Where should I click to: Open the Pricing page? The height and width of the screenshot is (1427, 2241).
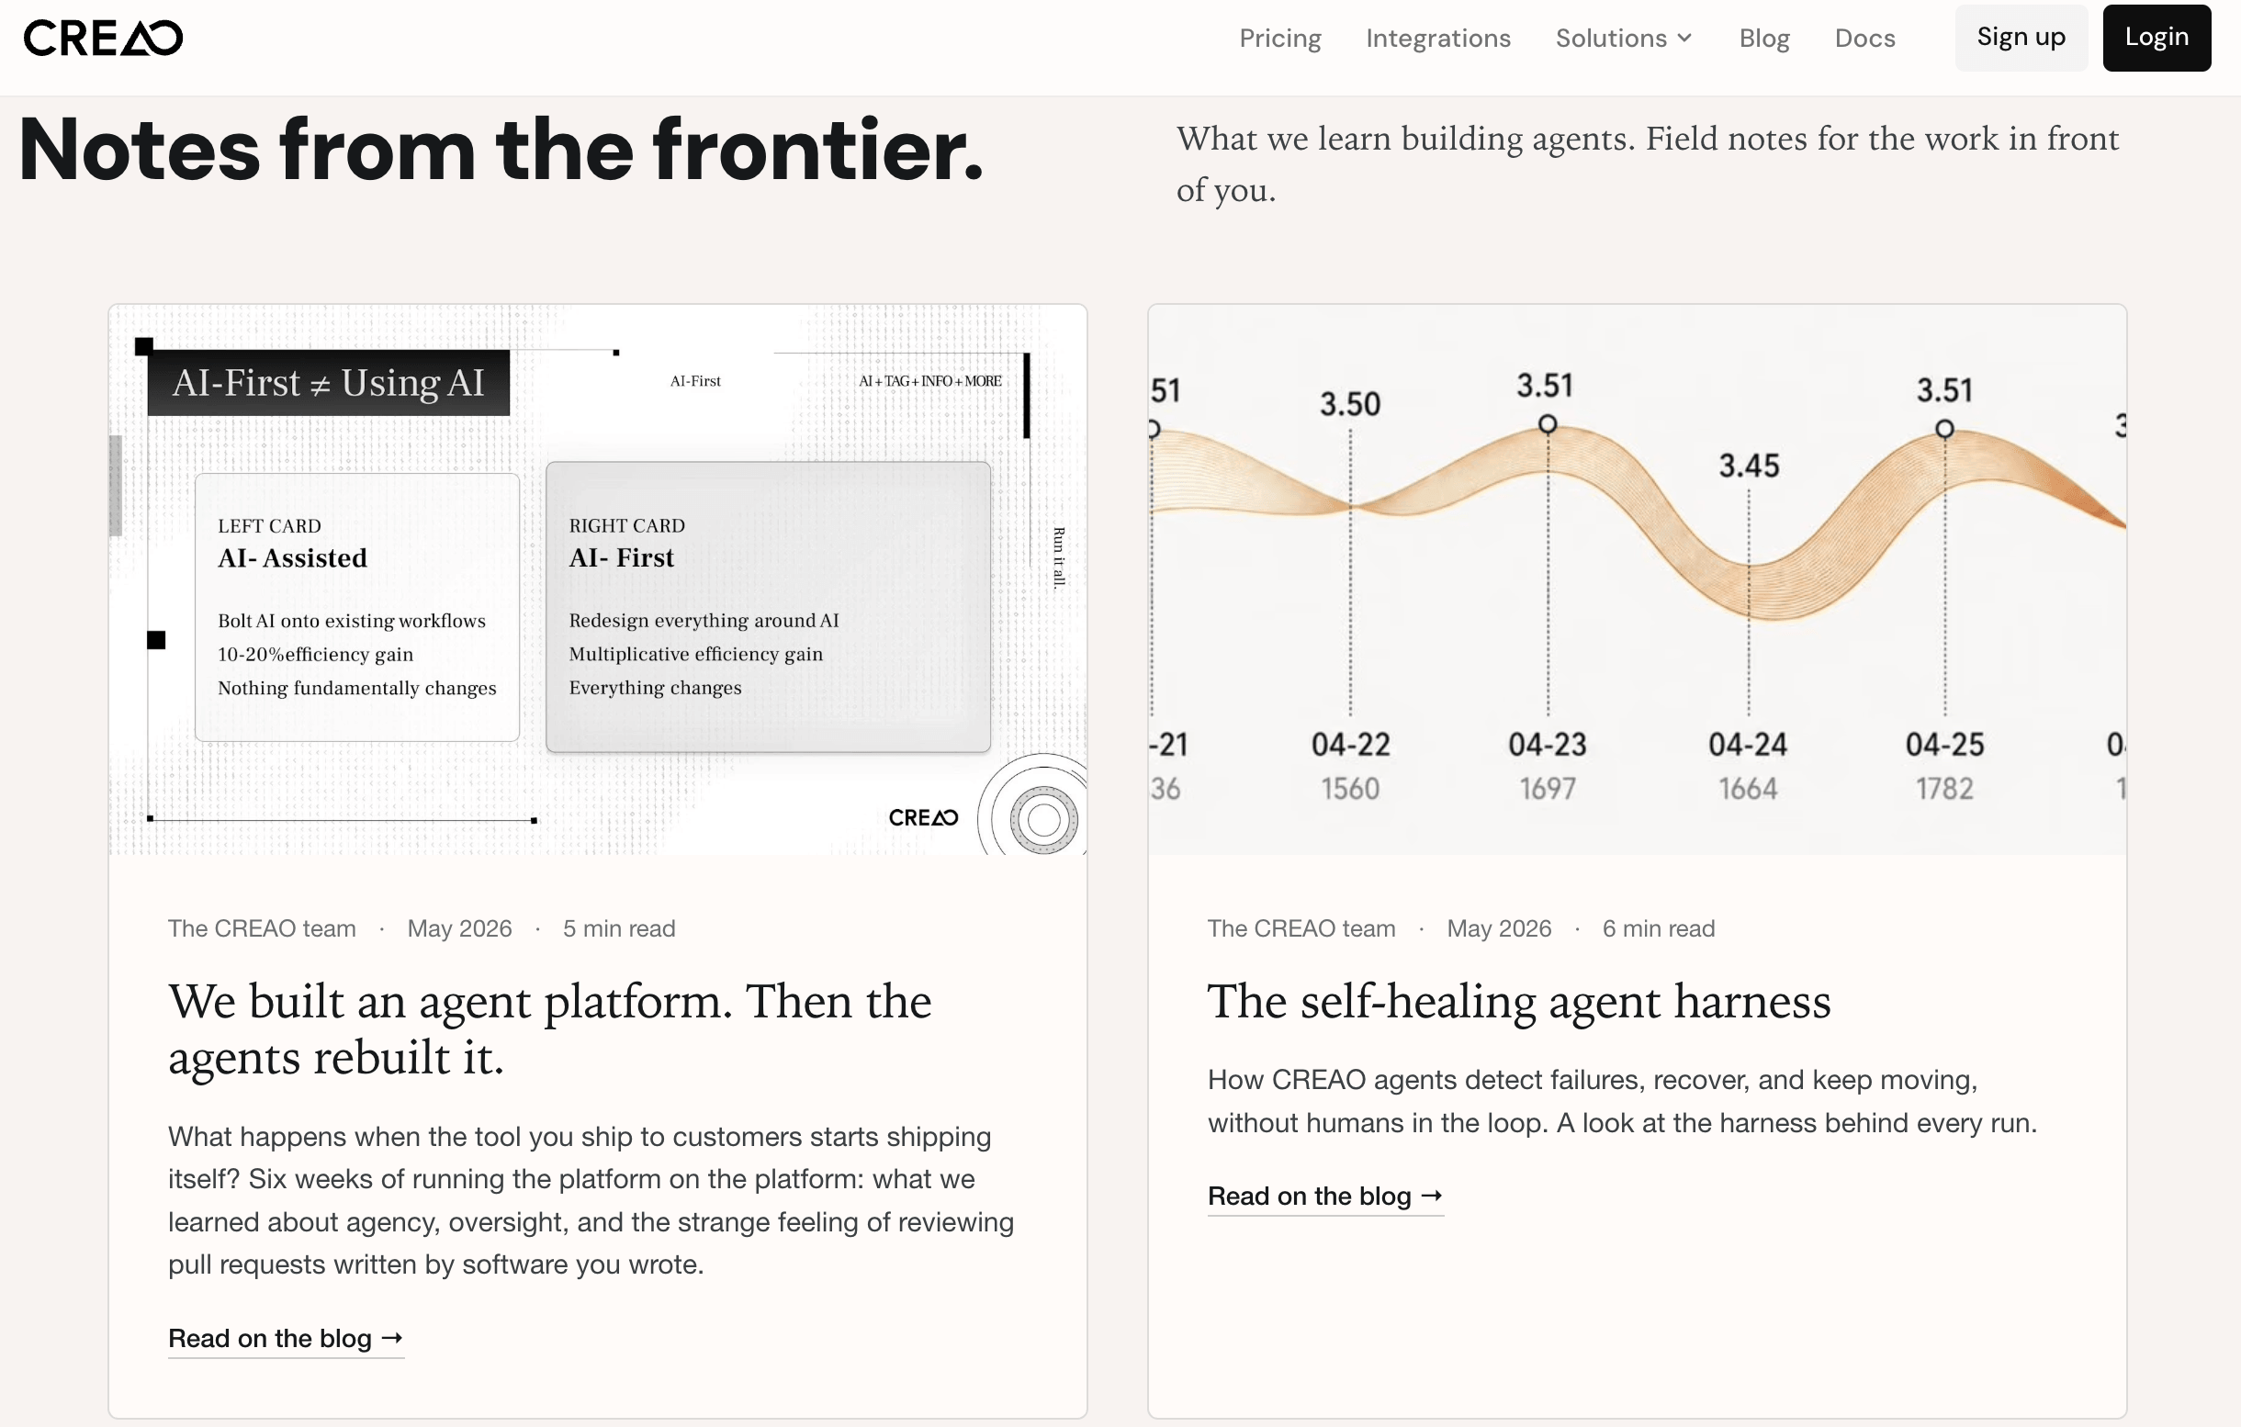click(x=1279, y=39)
